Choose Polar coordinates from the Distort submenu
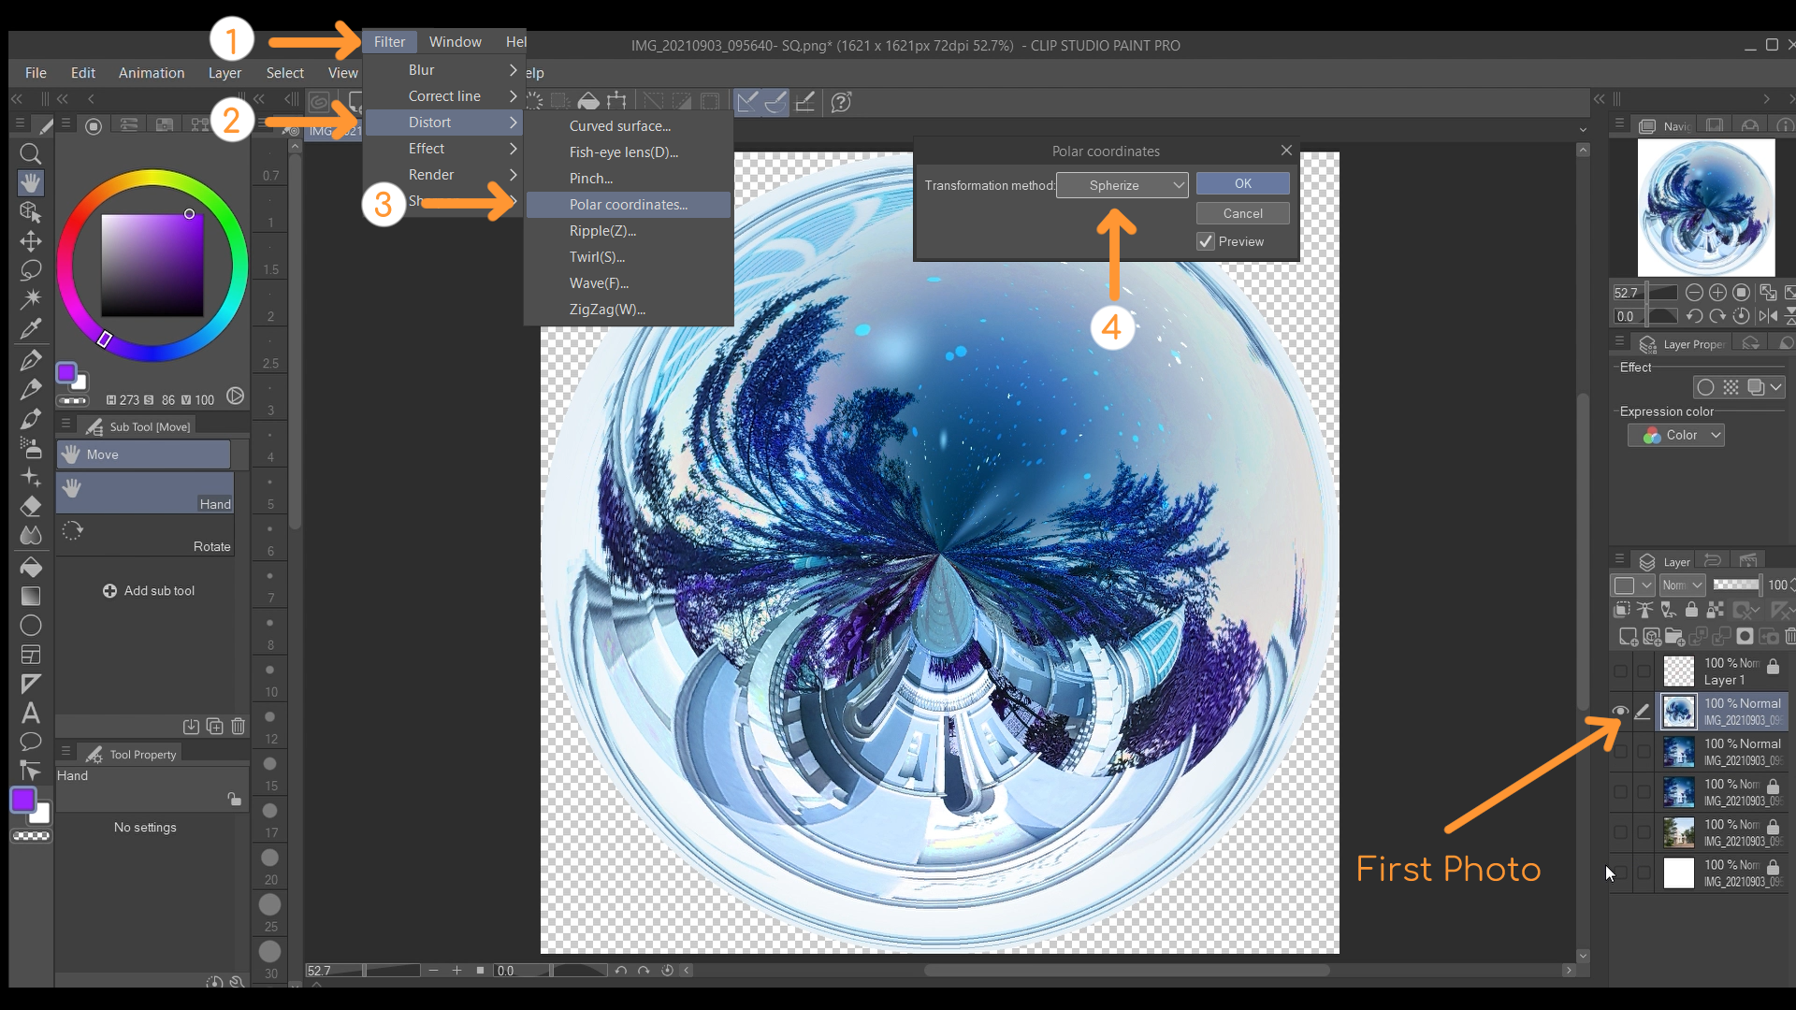This screenshot has height=1010, width=1796. tap(628, 204)
